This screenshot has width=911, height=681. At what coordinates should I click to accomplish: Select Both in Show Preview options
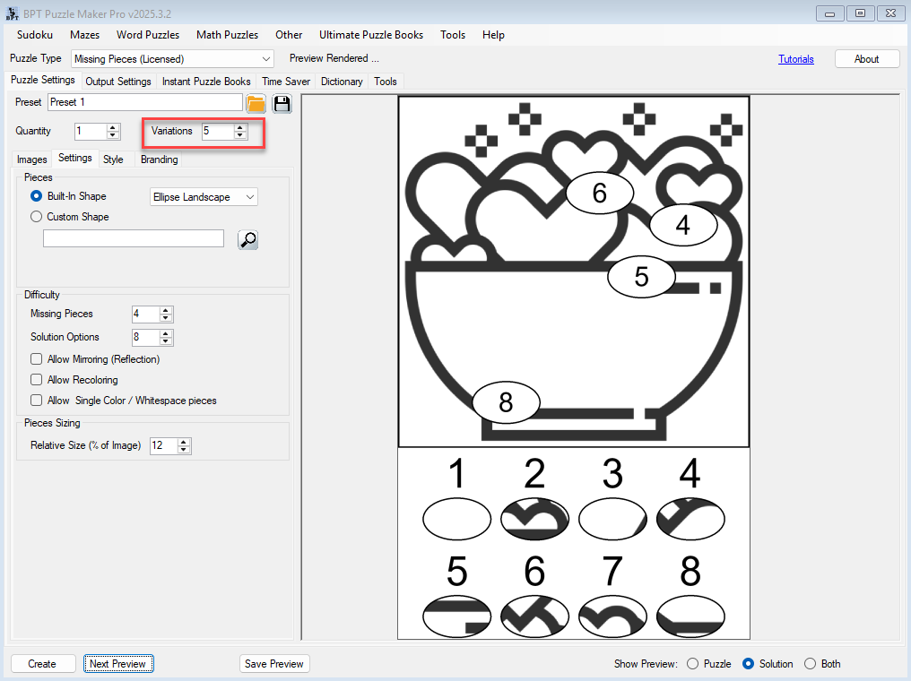click(x=811, y=664)
